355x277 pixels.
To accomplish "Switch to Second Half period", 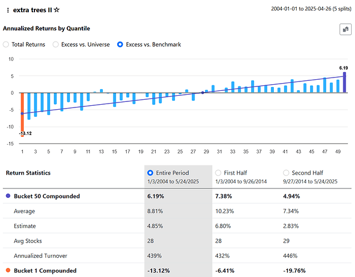I will pos(287,173).
